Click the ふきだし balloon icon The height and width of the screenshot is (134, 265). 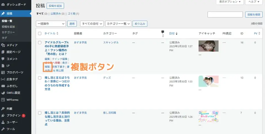point(3,86)
